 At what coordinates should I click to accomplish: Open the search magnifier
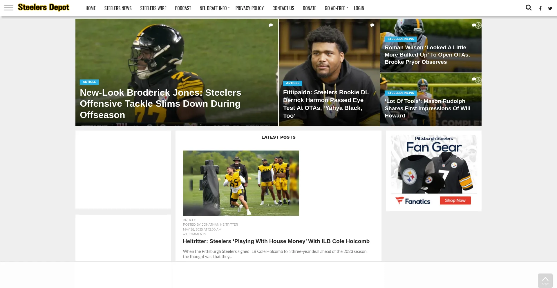pyautogui.click(x=529, y=8)
